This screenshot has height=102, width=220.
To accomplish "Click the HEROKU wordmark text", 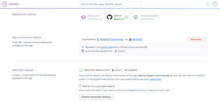I will tap(14, 4).
